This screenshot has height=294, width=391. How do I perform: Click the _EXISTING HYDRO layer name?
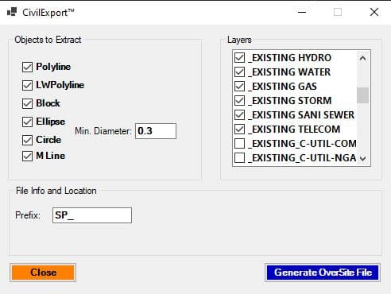[x=290, y=58]
